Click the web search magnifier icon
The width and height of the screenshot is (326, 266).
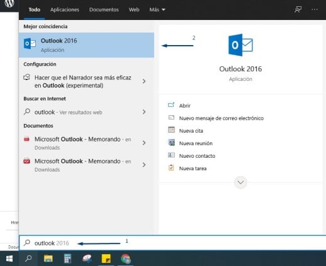(x=27, y=111)
